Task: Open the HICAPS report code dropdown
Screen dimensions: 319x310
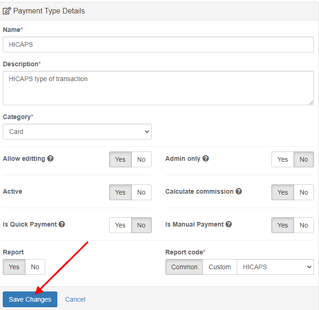Action: [275, 267]
